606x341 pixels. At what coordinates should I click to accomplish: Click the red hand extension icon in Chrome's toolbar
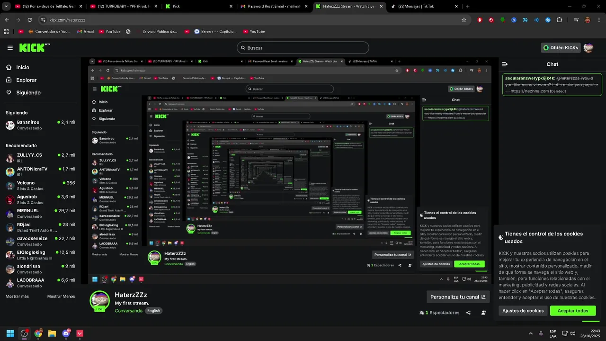point(480,20)
